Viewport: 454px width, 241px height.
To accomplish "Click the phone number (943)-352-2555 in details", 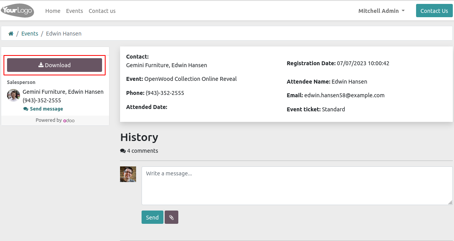I will (x=165, y=93).
